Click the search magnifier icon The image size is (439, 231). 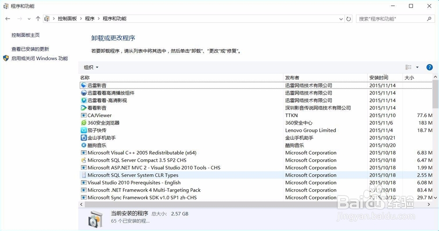429,19
